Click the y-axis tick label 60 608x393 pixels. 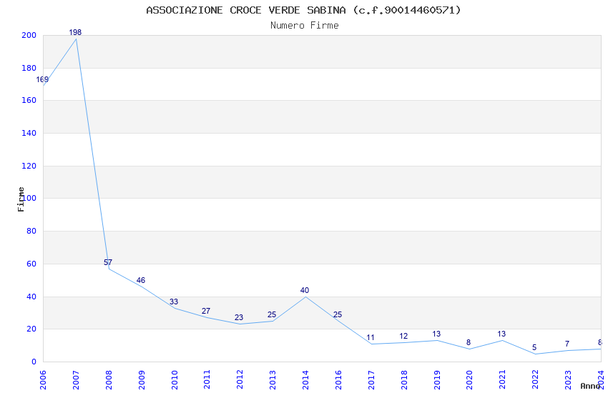click(x=31, y=264)
